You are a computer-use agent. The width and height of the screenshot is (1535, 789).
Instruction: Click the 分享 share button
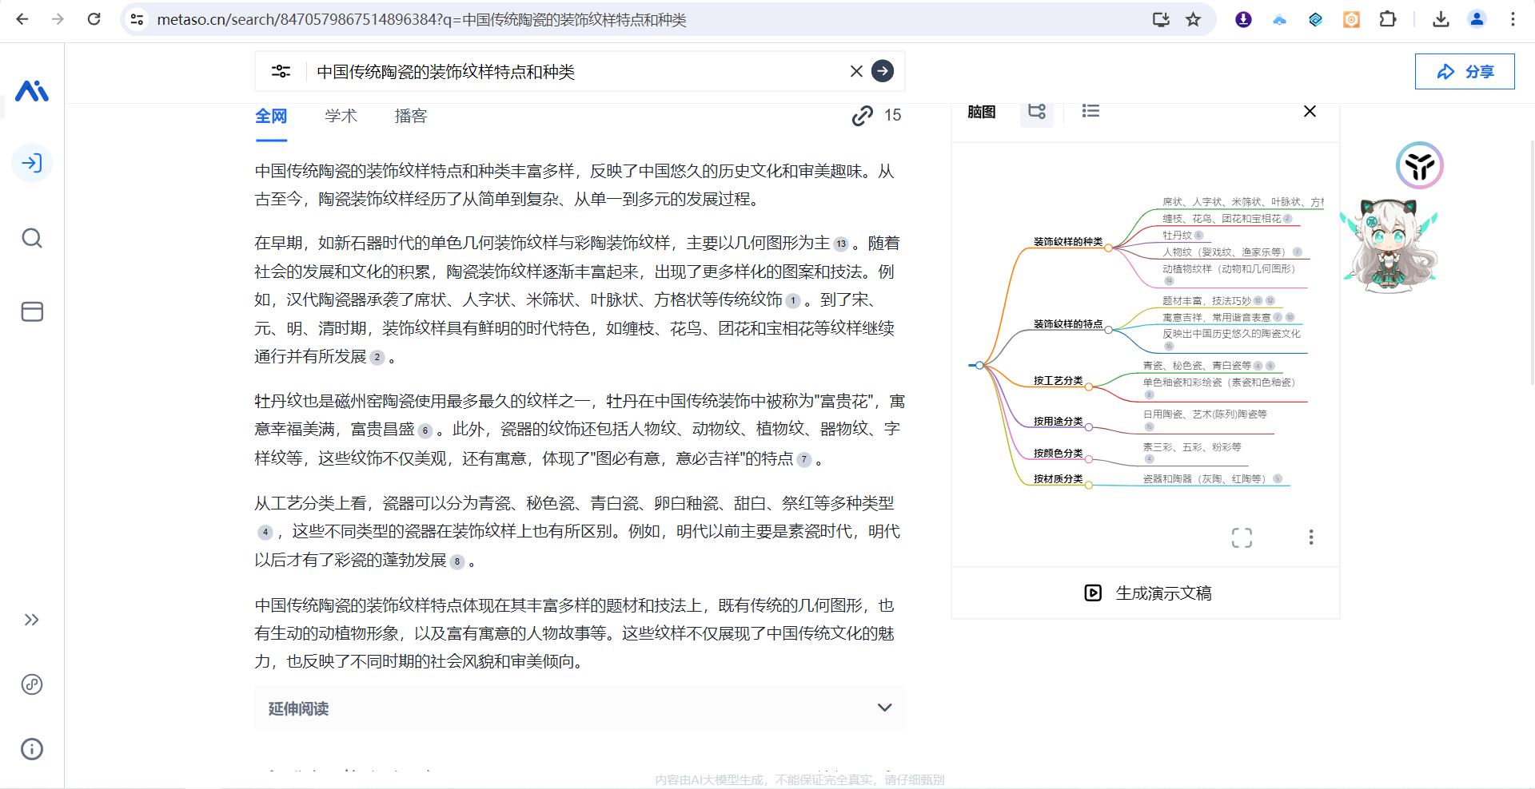click(x=1465, y=72)
